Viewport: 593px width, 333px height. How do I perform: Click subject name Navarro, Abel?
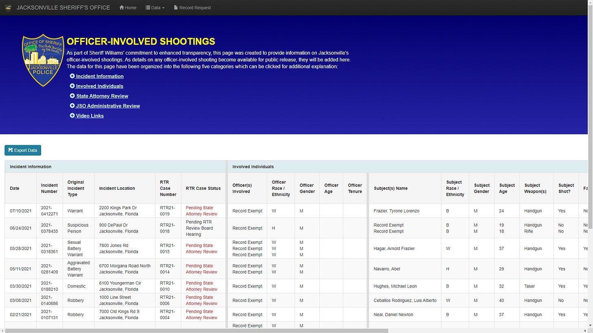387,269
